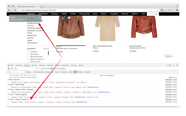Toggle the DevTools device mode icon

(x=12, y=66)
